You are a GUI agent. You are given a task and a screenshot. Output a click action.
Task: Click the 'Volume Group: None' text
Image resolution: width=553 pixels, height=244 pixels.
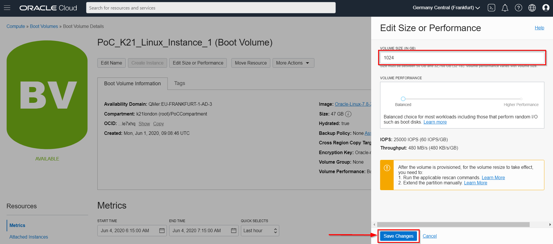click(x=341, y=162)
